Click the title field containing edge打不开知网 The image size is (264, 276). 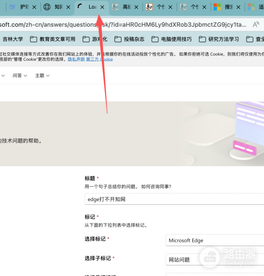coord(174,199)
